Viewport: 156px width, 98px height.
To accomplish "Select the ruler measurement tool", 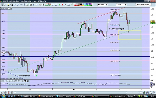I will coord(5,5).
